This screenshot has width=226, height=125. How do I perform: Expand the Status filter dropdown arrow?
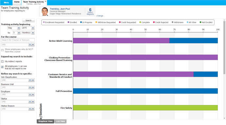coord(33,102)
